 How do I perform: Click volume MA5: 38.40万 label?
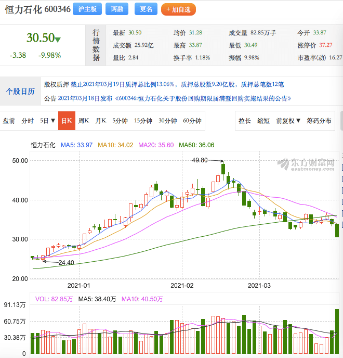point(97,299)
